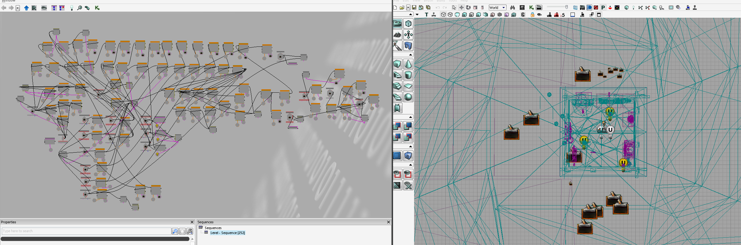
Task: Click the binoculars find actors icon
Action: 512,8
